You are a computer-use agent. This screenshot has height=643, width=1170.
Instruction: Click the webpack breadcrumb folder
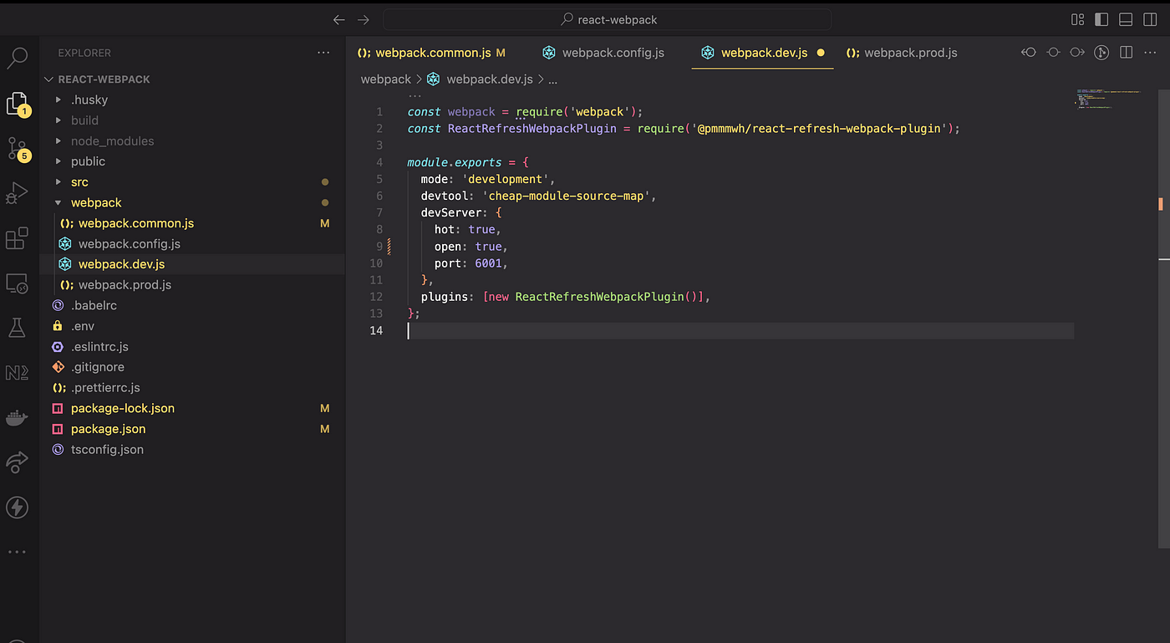coord(385,79)
